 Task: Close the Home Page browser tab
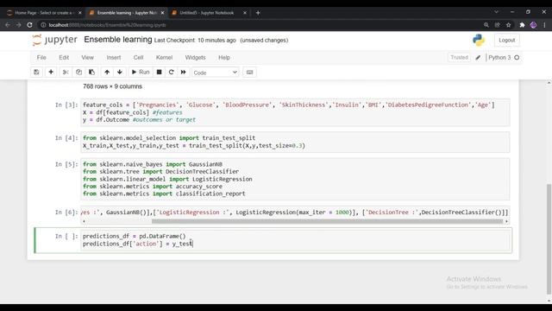pos(80,13)
